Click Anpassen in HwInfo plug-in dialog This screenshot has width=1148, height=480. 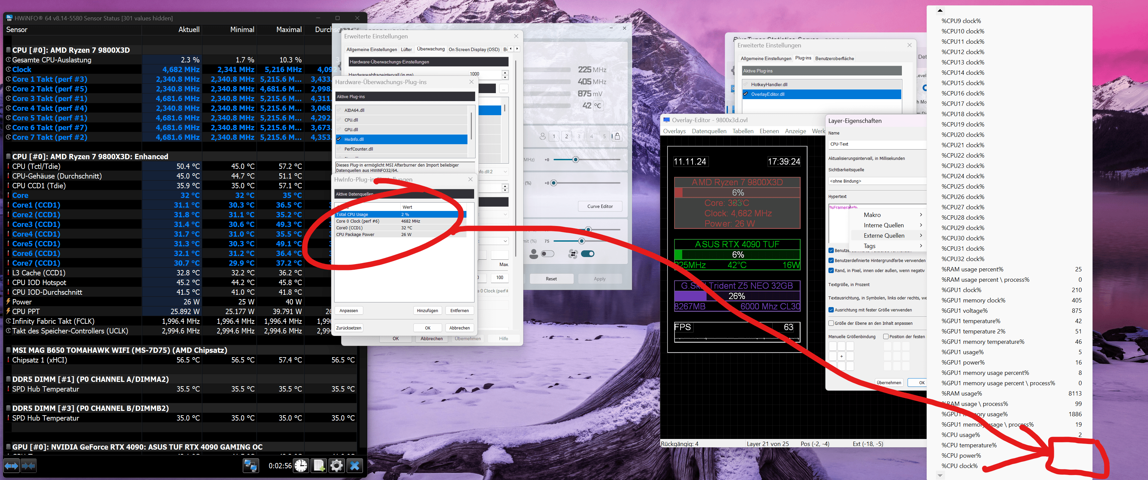(349, 311)
